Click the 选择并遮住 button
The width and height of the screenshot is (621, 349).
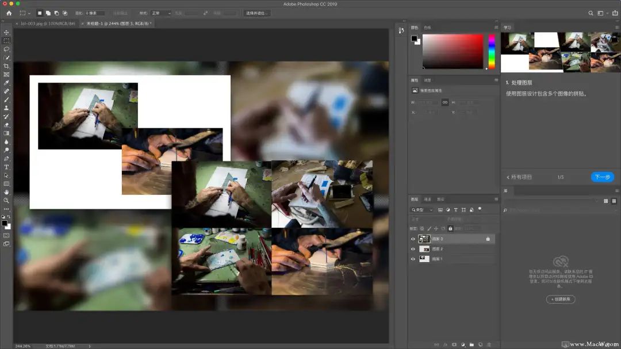(256, 13)
